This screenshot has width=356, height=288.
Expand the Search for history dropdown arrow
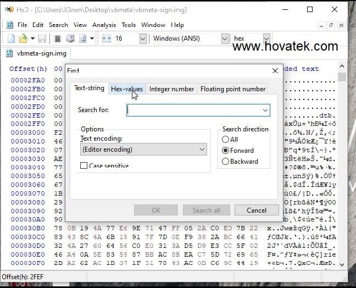[265, 110]
